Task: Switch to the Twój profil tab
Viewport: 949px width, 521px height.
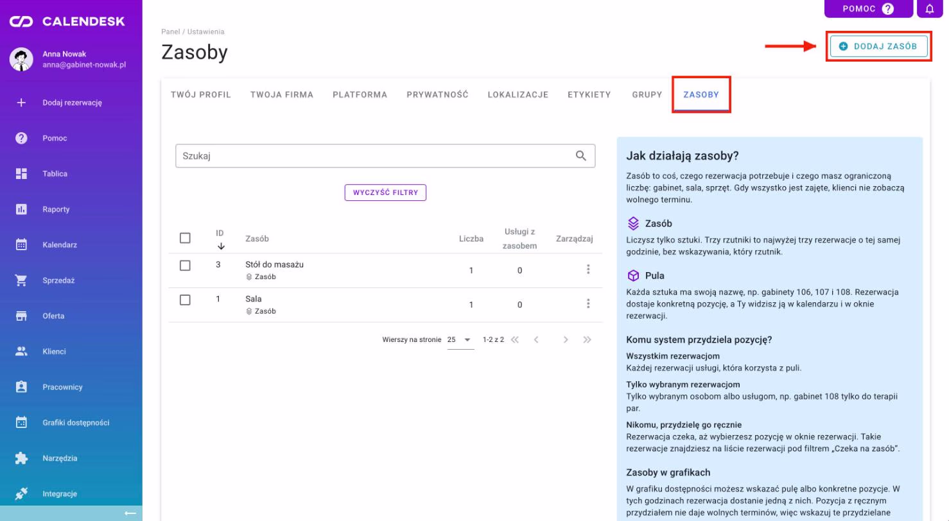Action: pos(201,95)
